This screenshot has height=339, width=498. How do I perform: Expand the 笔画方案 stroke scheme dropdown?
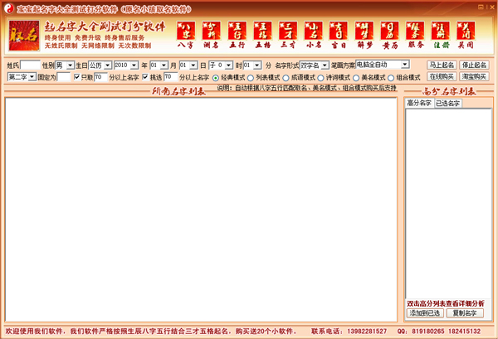pos(382,64)
